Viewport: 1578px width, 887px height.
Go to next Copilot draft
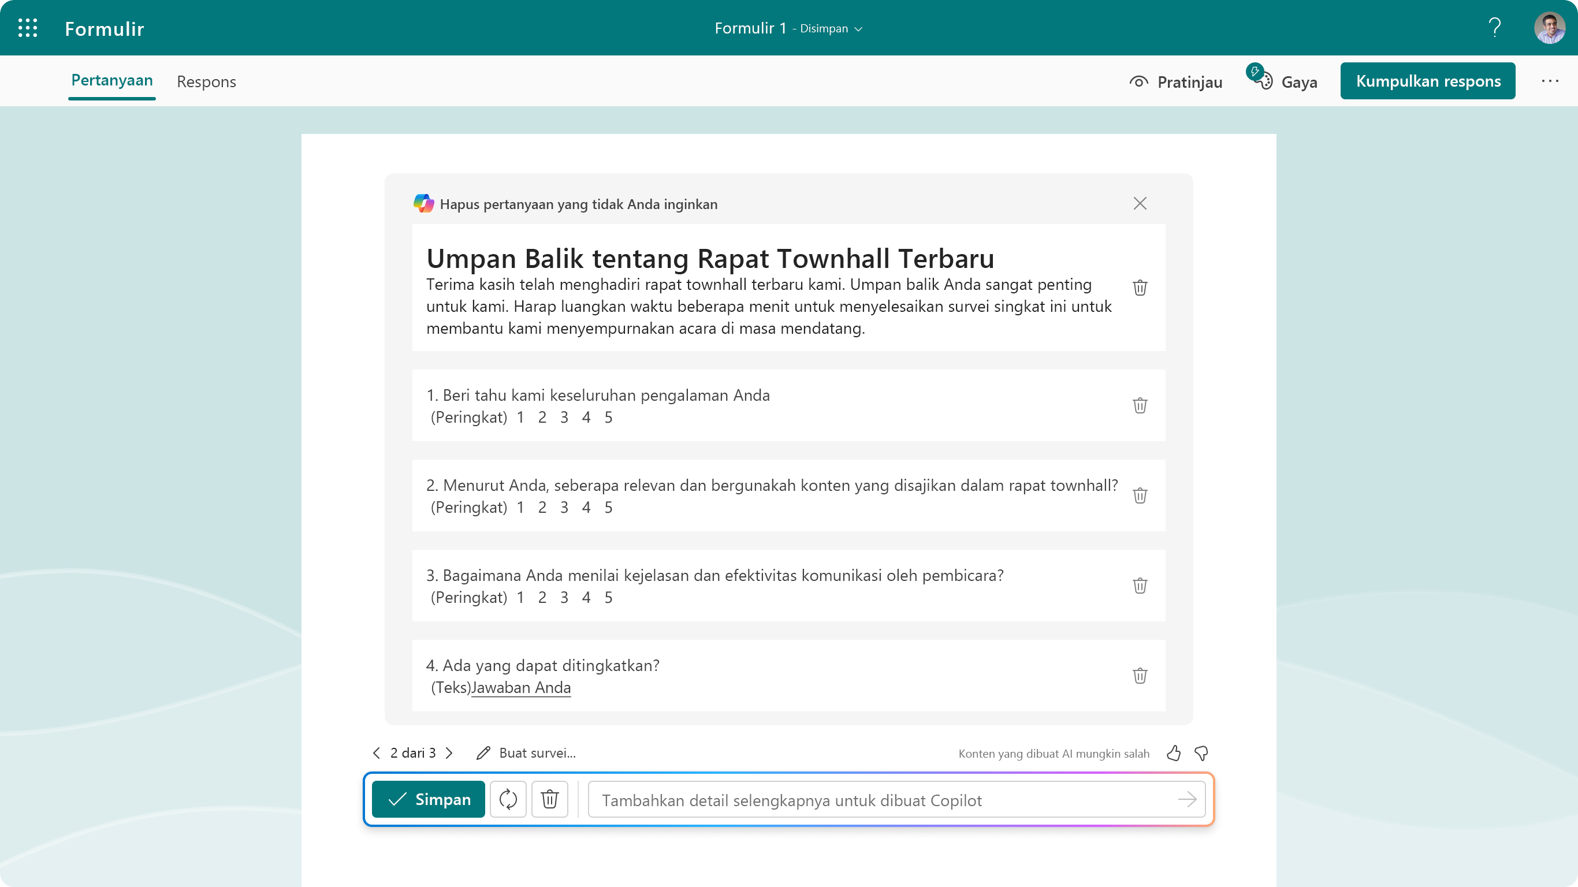tap(449, 753)
